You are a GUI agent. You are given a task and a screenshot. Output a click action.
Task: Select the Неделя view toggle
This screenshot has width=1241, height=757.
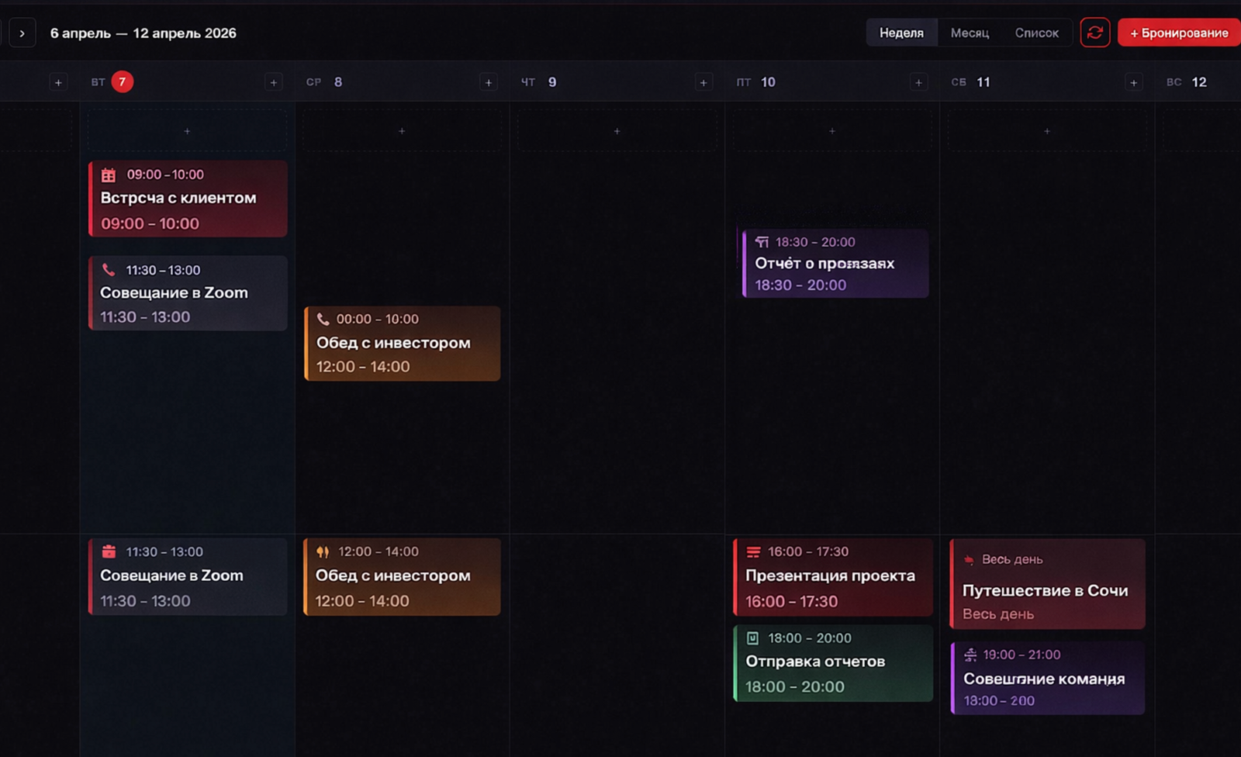pyautogui.click(x=901, y=33)
